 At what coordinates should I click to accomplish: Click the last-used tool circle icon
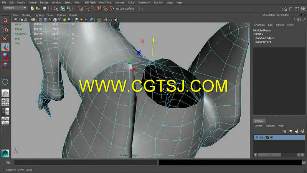tap(5, 82)
